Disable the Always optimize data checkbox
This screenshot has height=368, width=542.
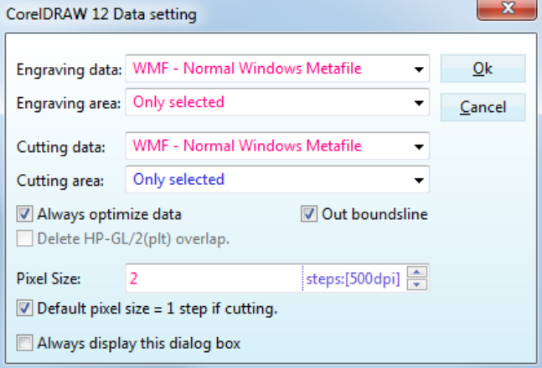pyautogui.click(x=25, y=214)
